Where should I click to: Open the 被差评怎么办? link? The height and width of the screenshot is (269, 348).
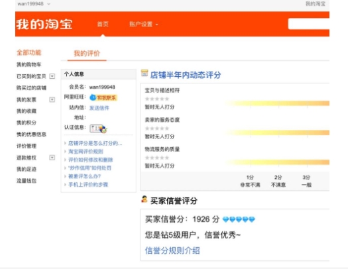85,176
